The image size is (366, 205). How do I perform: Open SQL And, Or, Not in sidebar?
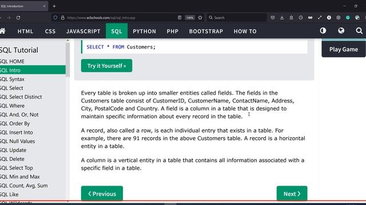coord(33,114)
